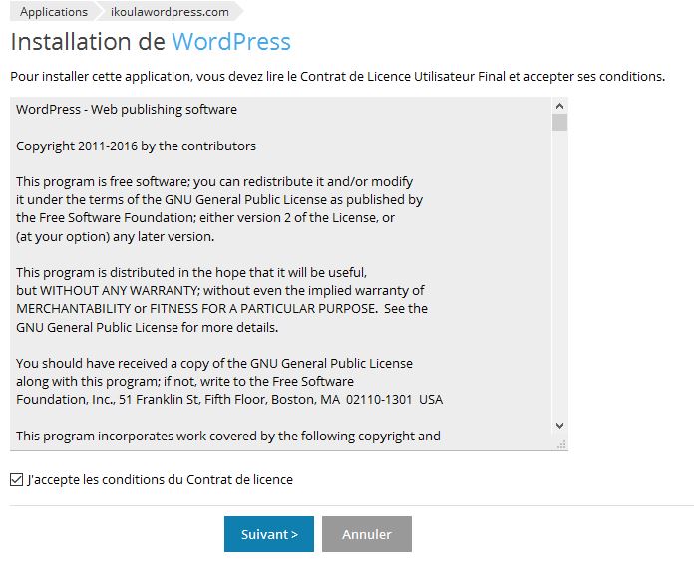Click the "Copyright 2011-2016 by the contributors" line
Viewport: 694px width, 582px height.
point(136,145)
